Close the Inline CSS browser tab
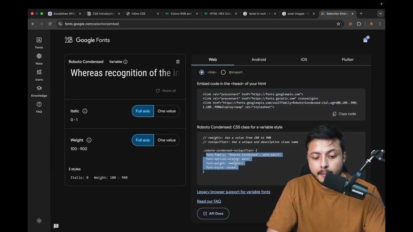 click(158, 14)
